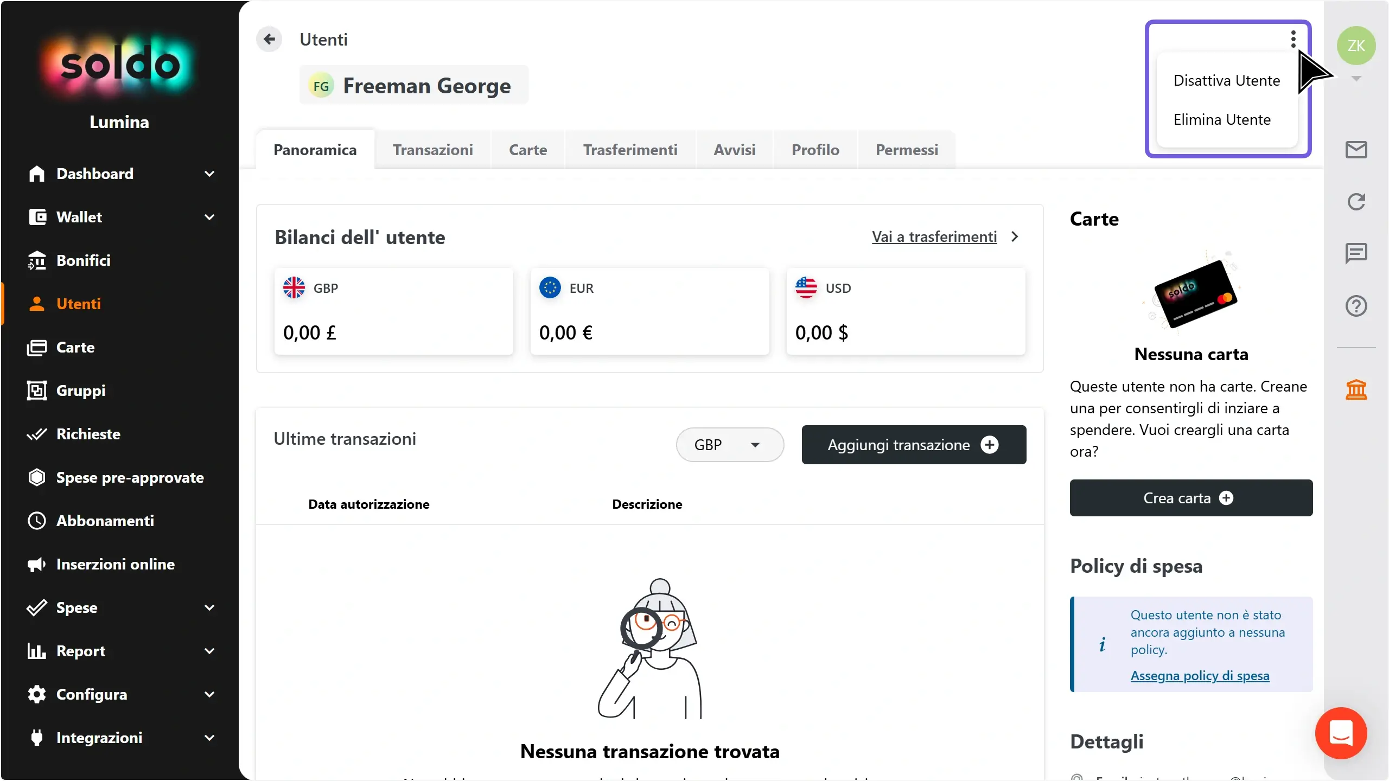The height and width of the screenshot is (781, 1389).
Task: Choose Elimina Utente menu option
Action: (x=1222, y=119)
